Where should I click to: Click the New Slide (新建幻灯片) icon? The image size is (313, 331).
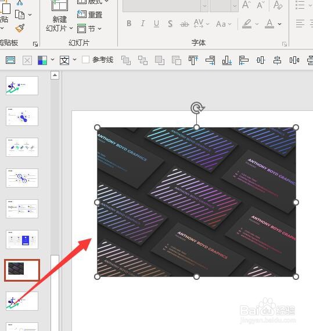coord(60,6)
